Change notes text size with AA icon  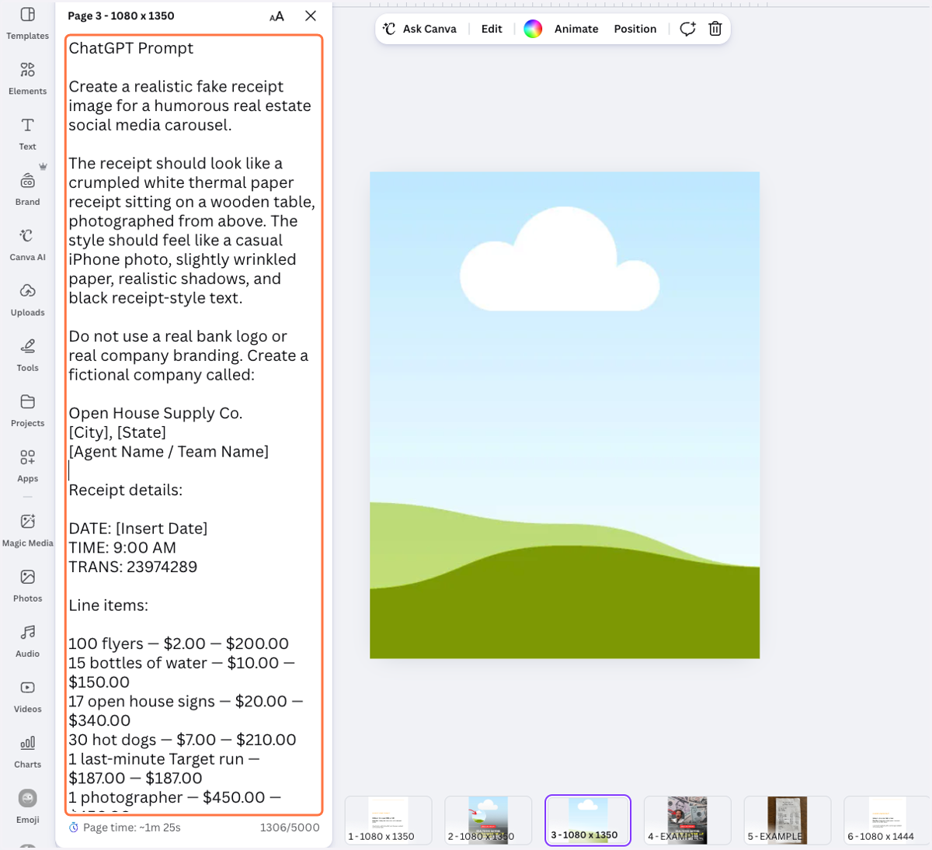coord(276,16)
